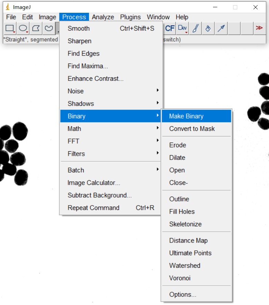Click the CF toolbar button

click(x=170, y=28)
